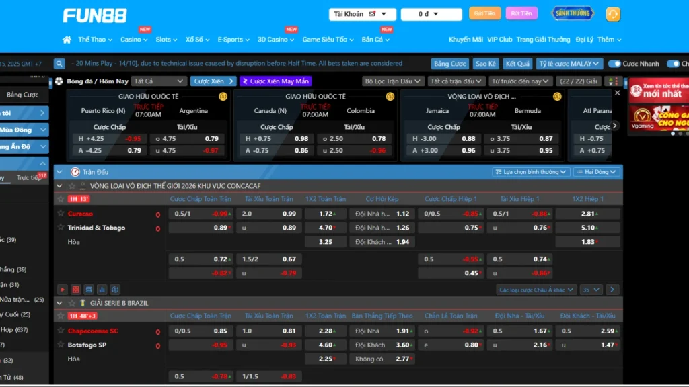Open the Tỷ lệ cược MALAY dropdown

point(569,64)
